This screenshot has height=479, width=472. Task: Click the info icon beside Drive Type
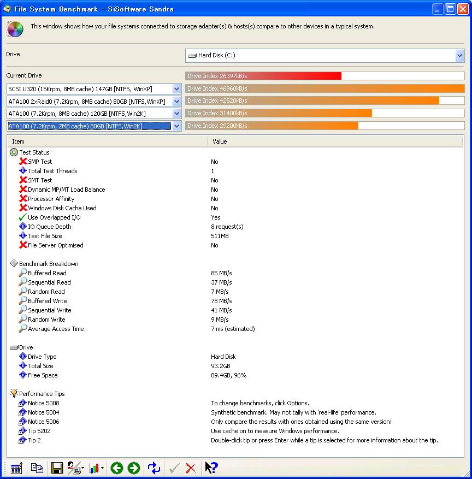click(23, 357)
